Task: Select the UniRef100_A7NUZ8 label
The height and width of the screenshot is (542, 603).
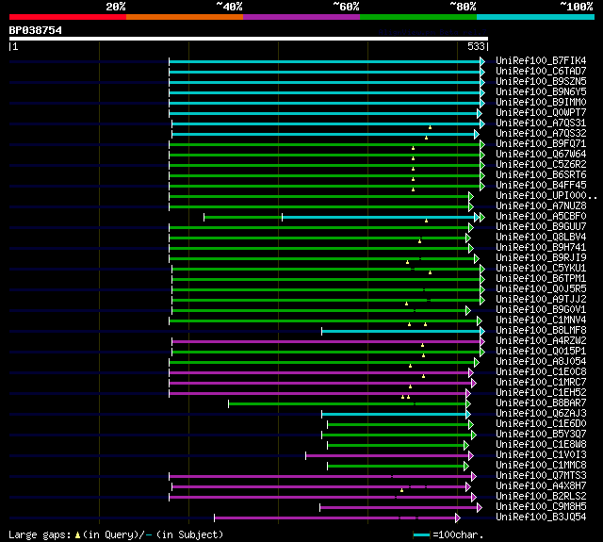Action: click(x=541, y=206)
